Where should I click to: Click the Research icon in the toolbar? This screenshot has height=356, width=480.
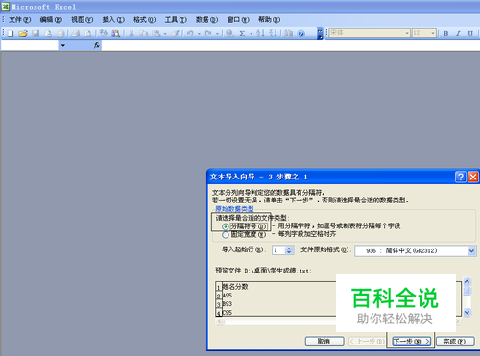click(116, 34)
